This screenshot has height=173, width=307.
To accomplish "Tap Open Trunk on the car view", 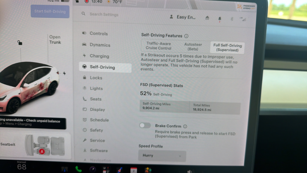I will click(x=55, y=40).
